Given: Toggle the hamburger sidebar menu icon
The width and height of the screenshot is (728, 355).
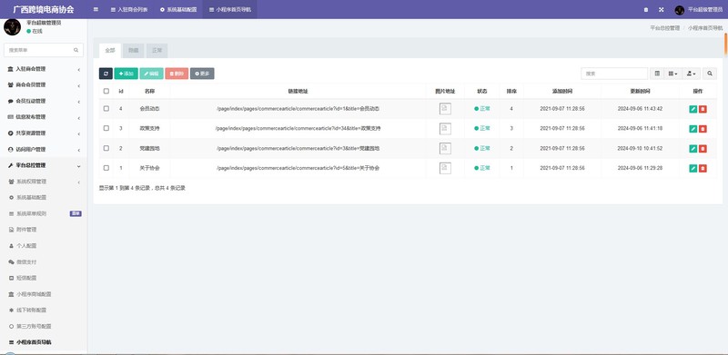Looking at the screenshot, I should coord(96,9).
